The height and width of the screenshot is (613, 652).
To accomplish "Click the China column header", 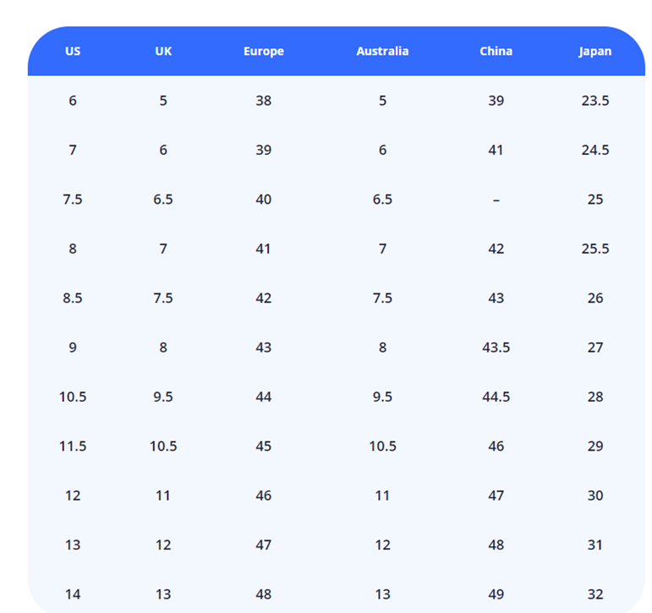I will tap(496, 51).
